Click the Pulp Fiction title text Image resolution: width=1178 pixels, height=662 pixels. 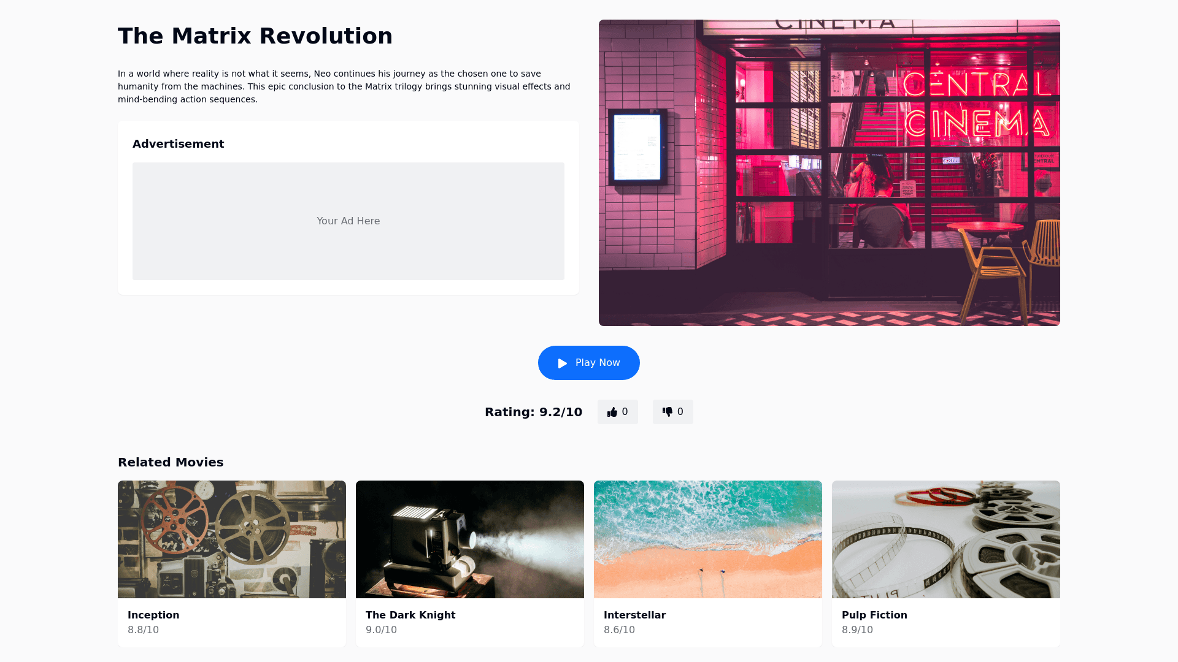(x=874, y=615)
